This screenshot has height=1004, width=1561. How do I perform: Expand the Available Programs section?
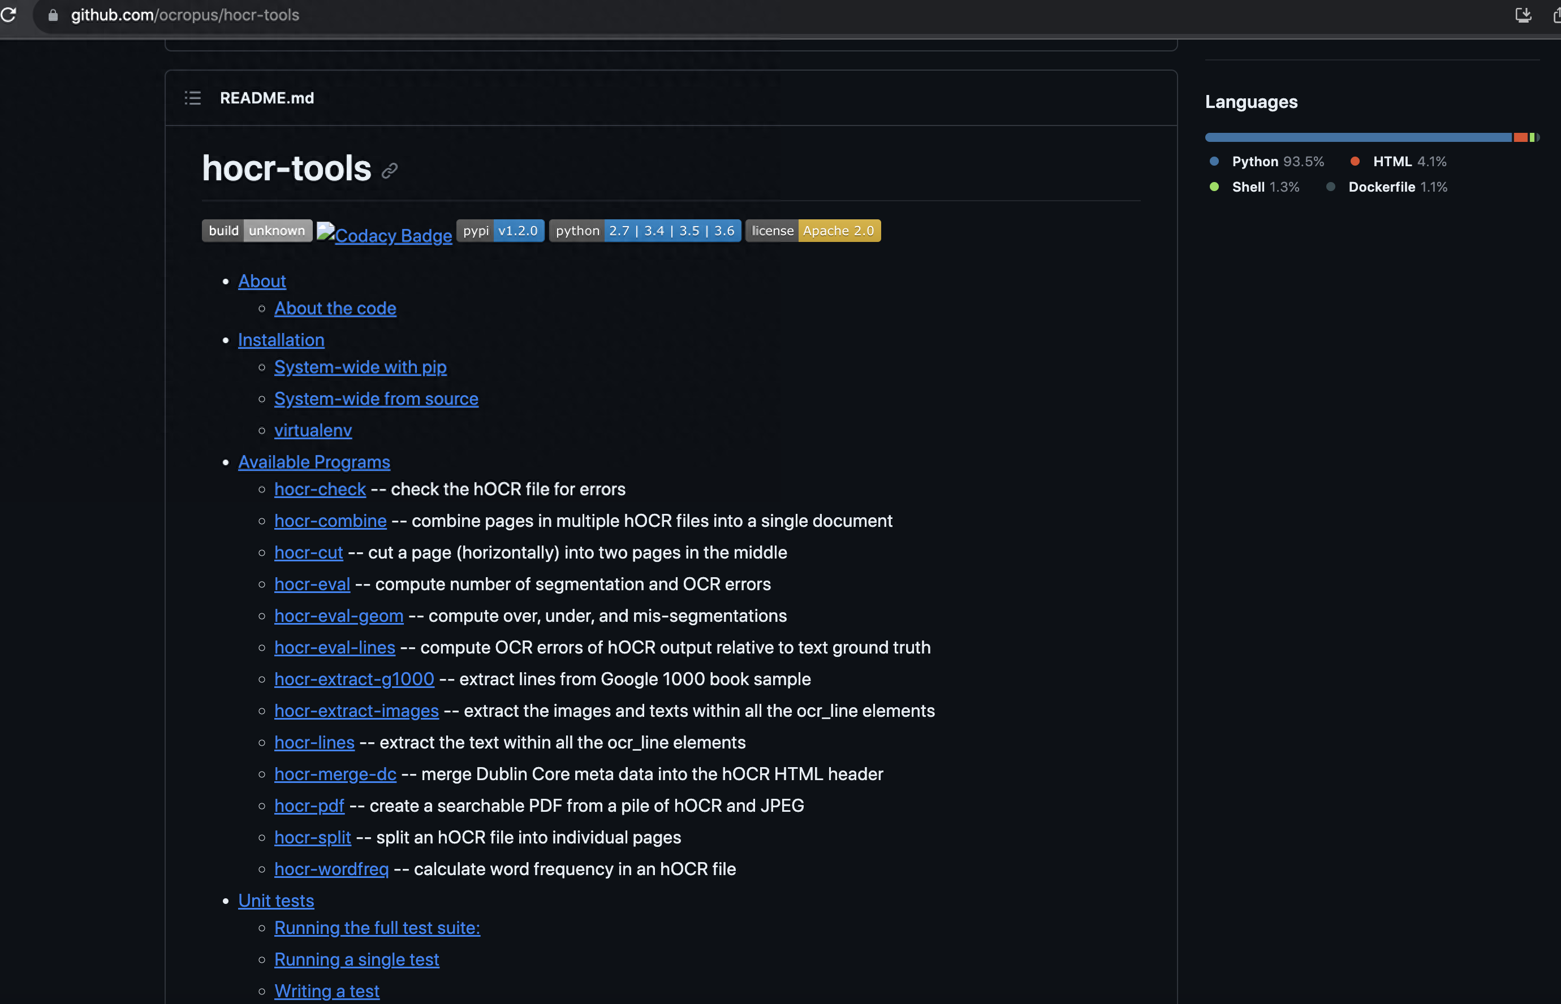(314, 462)
